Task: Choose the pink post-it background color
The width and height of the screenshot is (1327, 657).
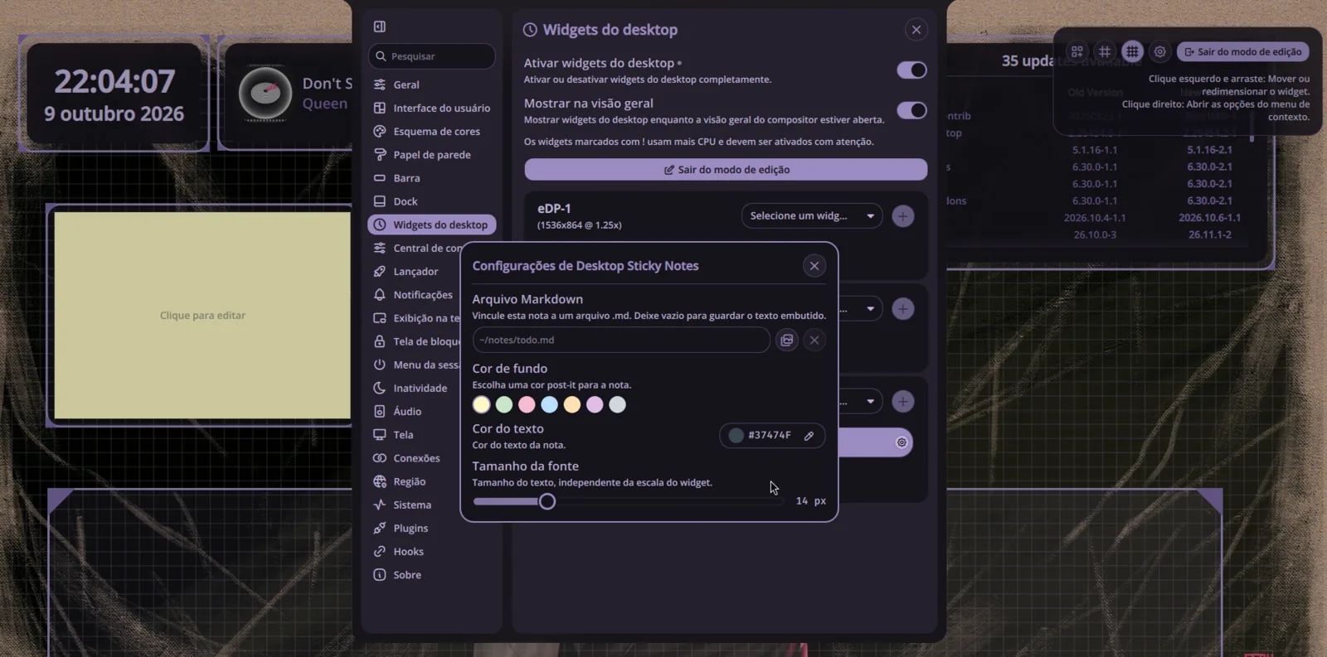Action: 527,404
